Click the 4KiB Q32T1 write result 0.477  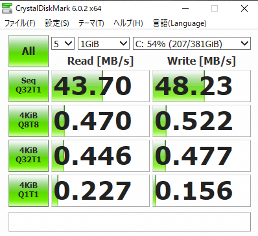pyautogui.click(x=202, y=156)
